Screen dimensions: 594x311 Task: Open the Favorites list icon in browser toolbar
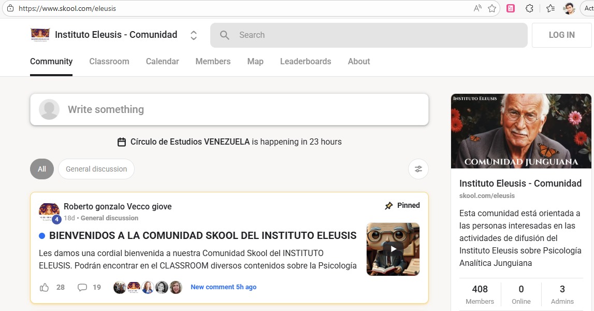[550, 8]
